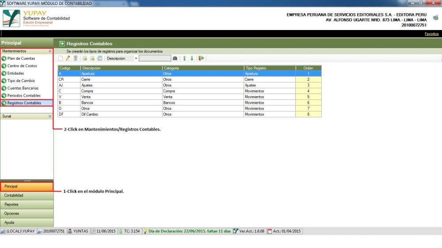Click the first export sheet icon
442x248 pixels.
[84, 58]
